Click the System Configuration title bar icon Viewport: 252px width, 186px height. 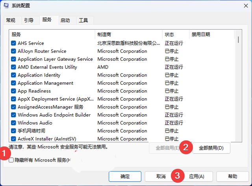tap(7, 6)
